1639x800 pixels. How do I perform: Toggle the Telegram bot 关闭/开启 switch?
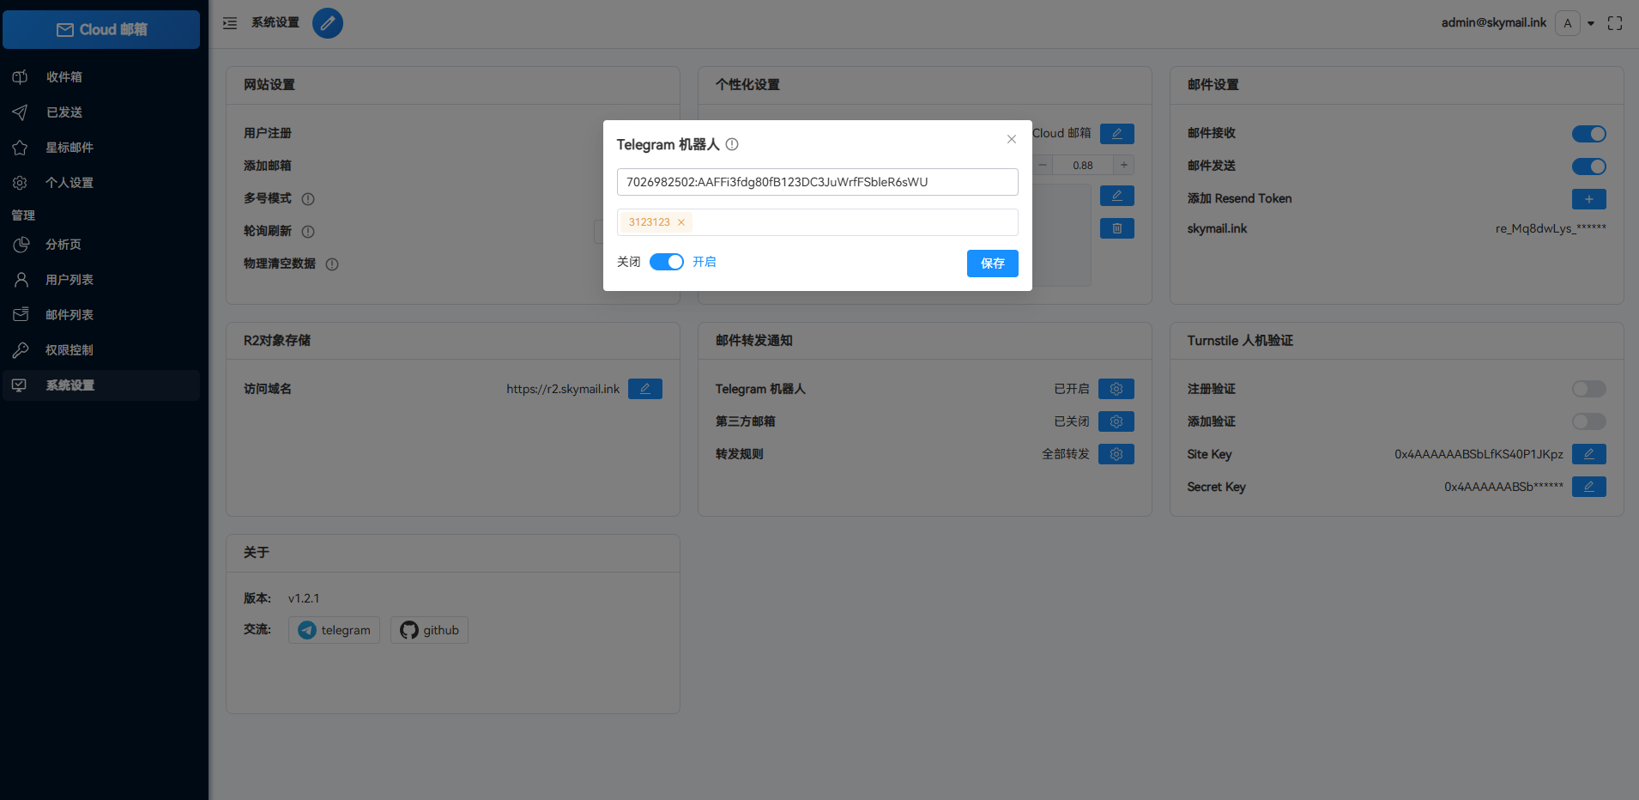[666, 262]
